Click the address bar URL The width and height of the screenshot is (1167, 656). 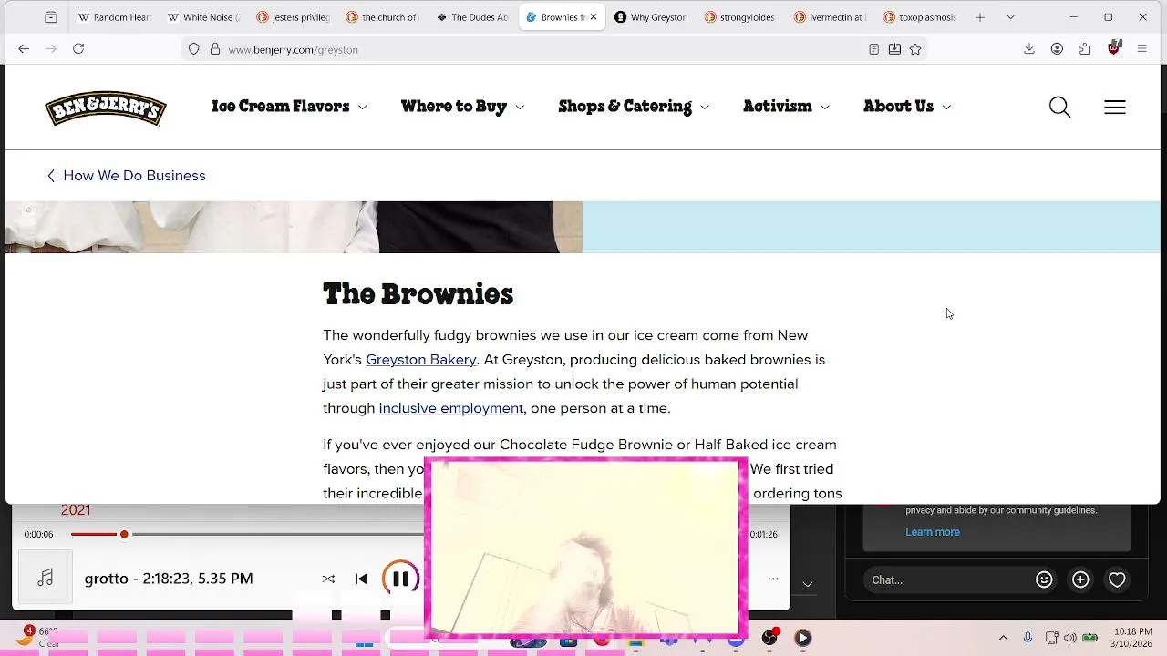pos(293,49)
